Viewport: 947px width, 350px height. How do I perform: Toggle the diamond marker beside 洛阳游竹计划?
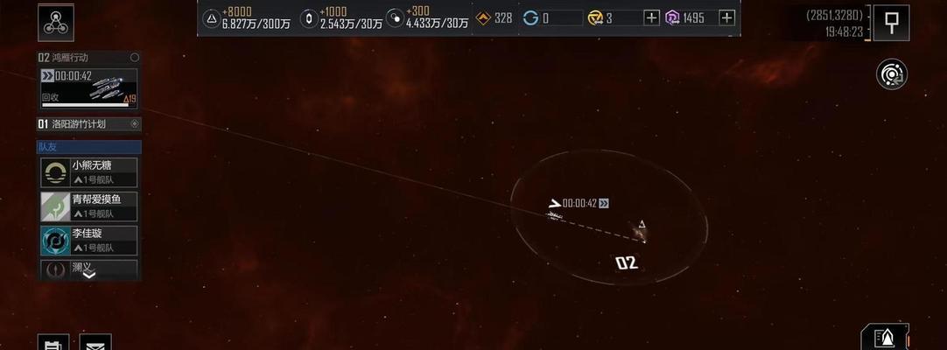coord(135,123)
